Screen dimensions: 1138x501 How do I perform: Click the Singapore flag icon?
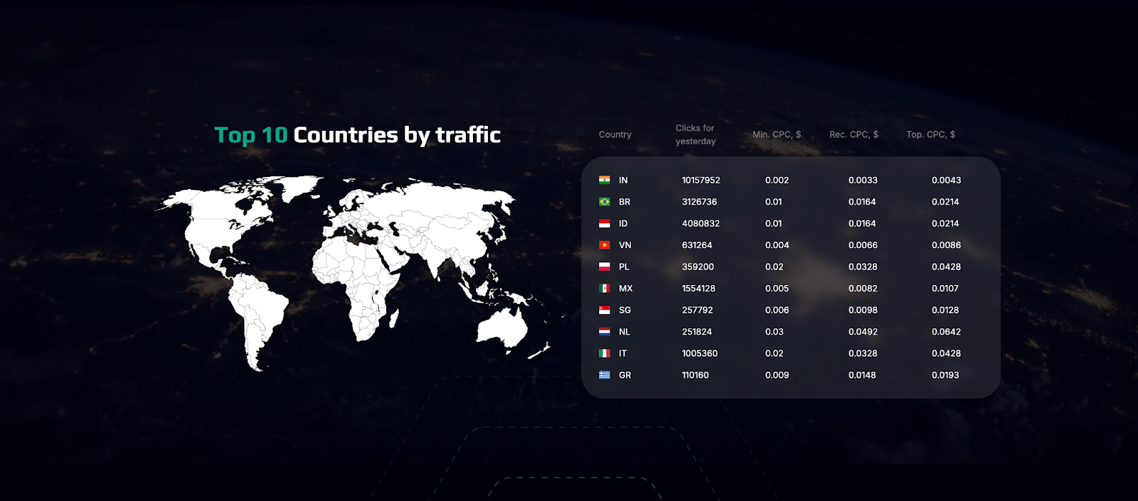[x=605, y=311]
